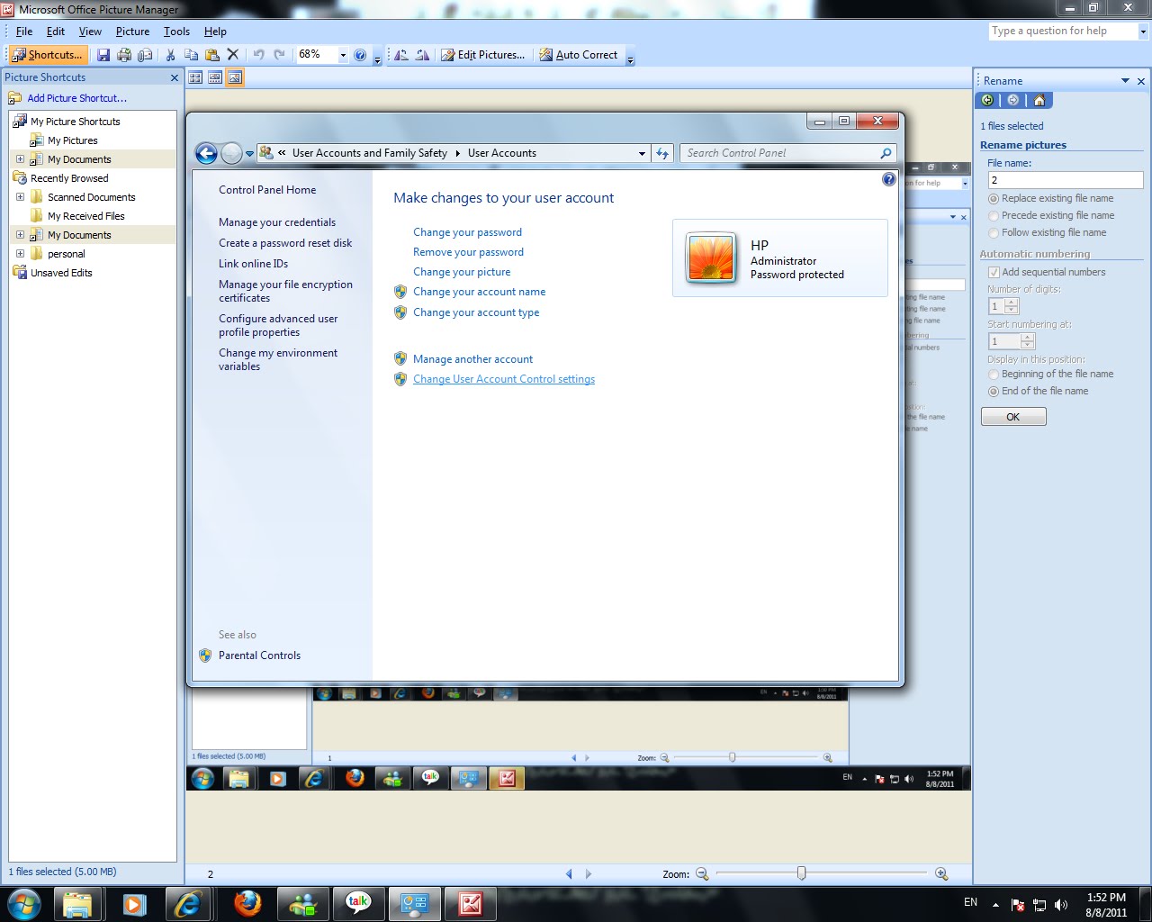The image size is (1152, 922).
Task: Open the Type a question dropdown arrow
Action: tap(1143, 32)
